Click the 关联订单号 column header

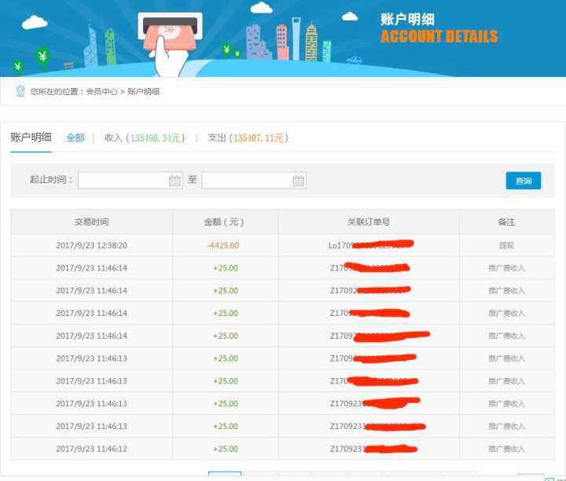click(x=369, y=222)
